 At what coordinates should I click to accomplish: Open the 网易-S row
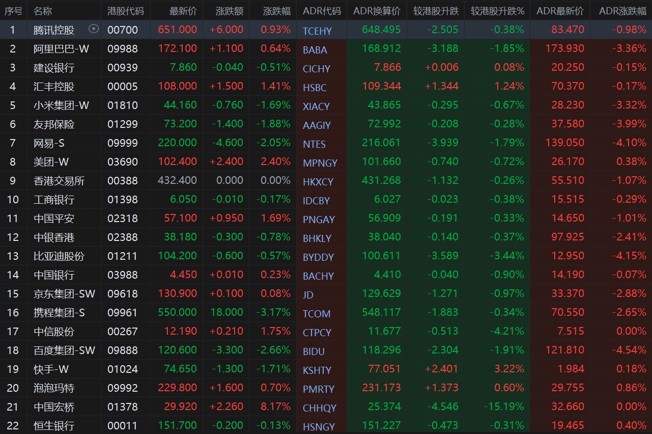[326, 143]
